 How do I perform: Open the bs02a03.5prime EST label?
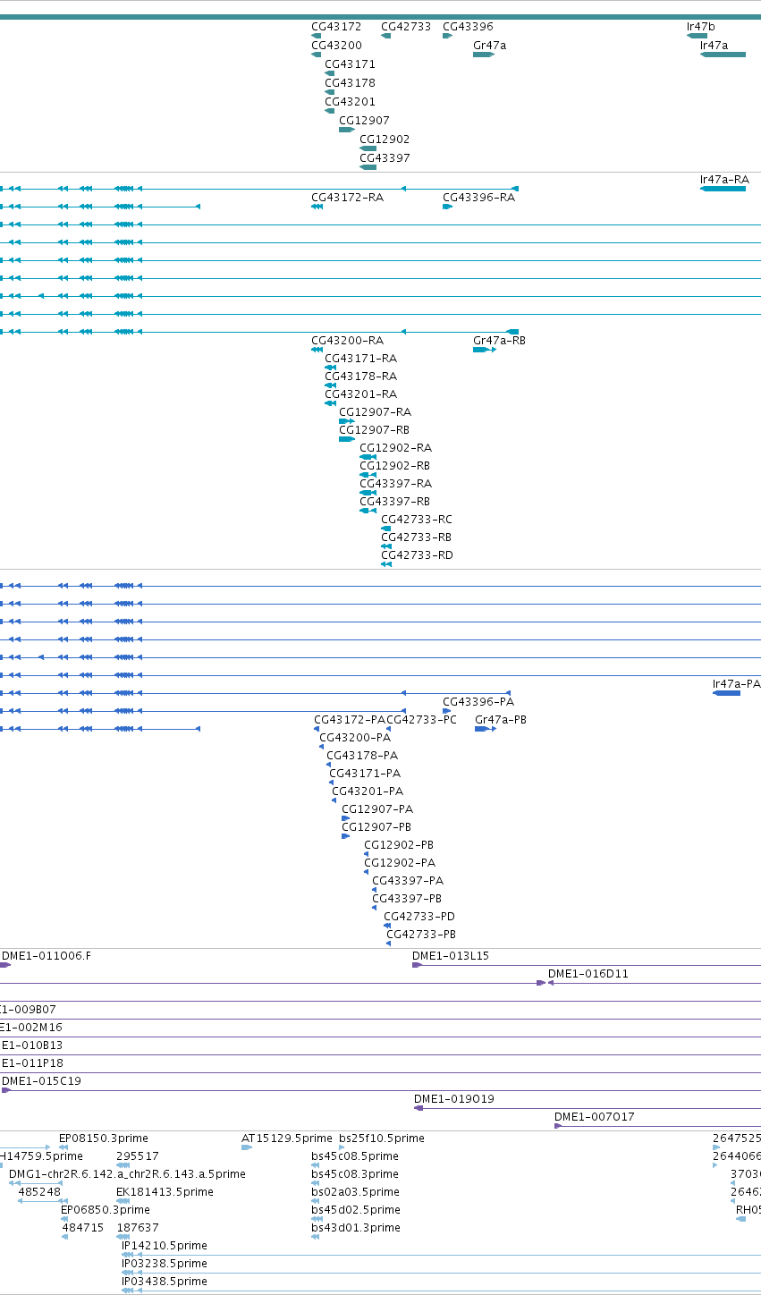coord(355,1192)
